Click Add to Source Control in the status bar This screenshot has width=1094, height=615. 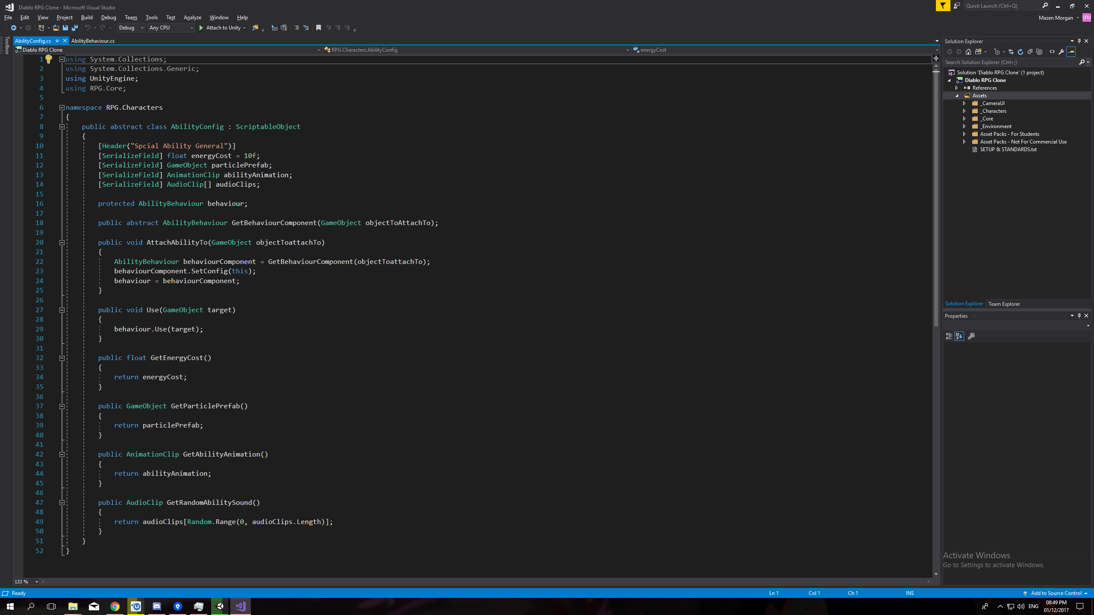click(1056, 593)
